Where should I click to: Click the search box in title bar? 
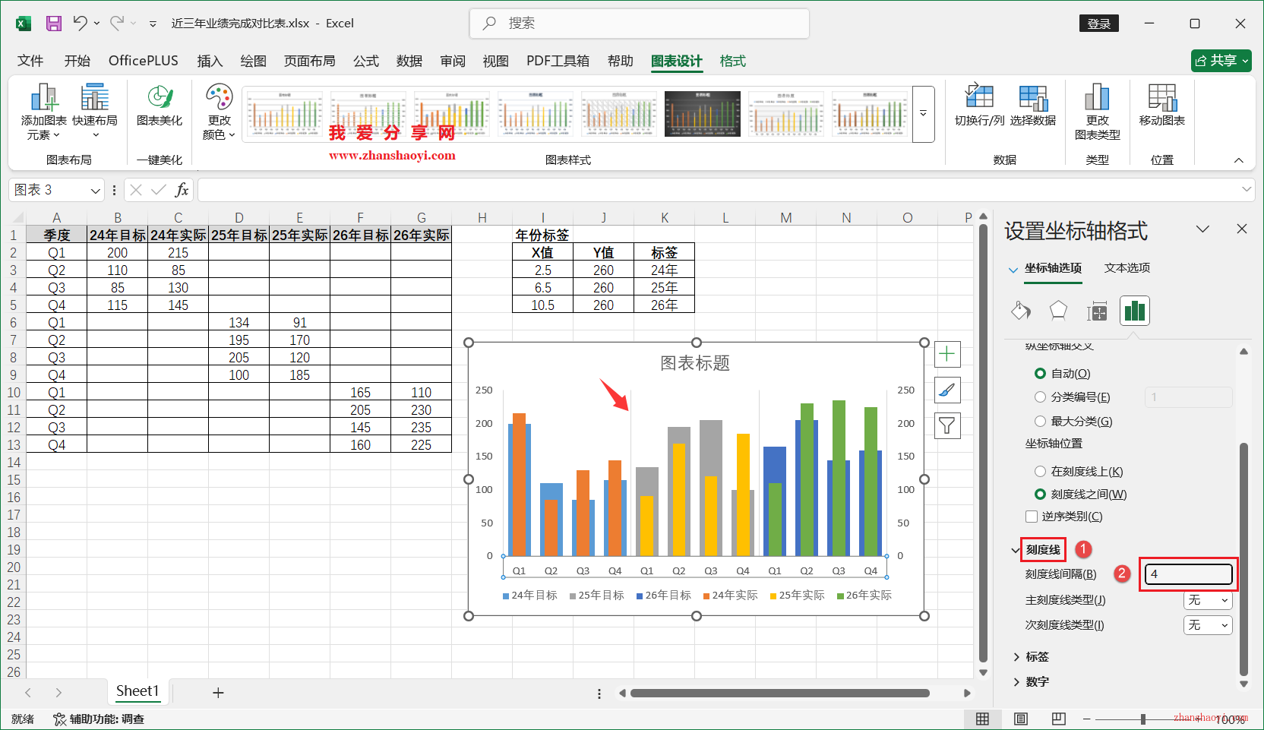point(640,24)
